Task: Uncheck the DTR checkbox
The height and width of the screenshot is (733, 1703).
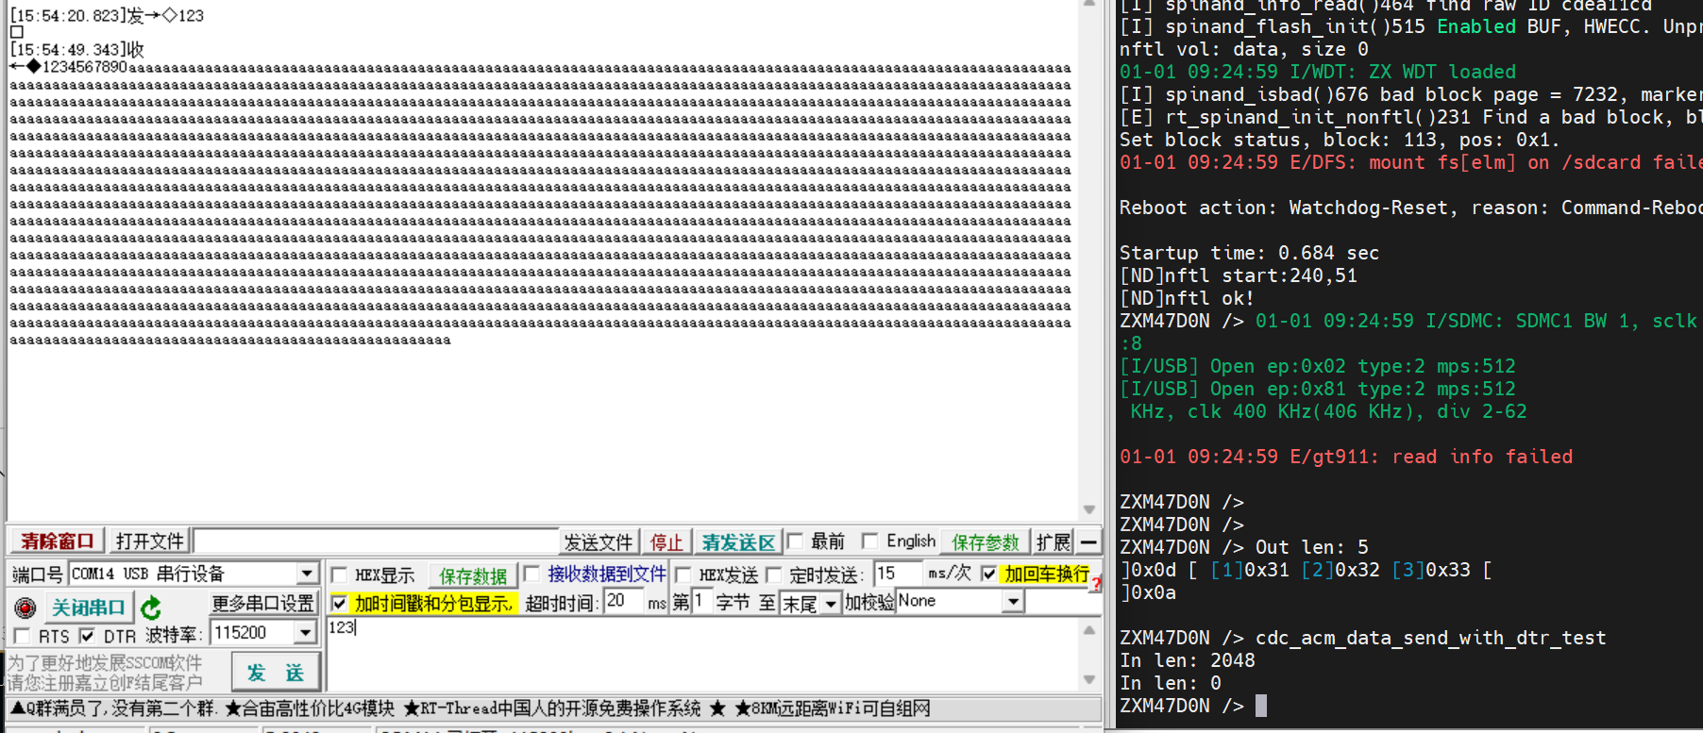Action: pos(87,636)
